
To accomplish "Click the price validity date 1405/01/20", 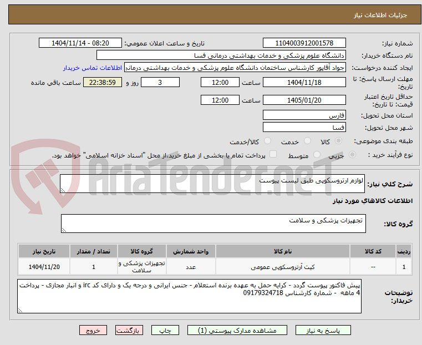I will tap(304, 100).
